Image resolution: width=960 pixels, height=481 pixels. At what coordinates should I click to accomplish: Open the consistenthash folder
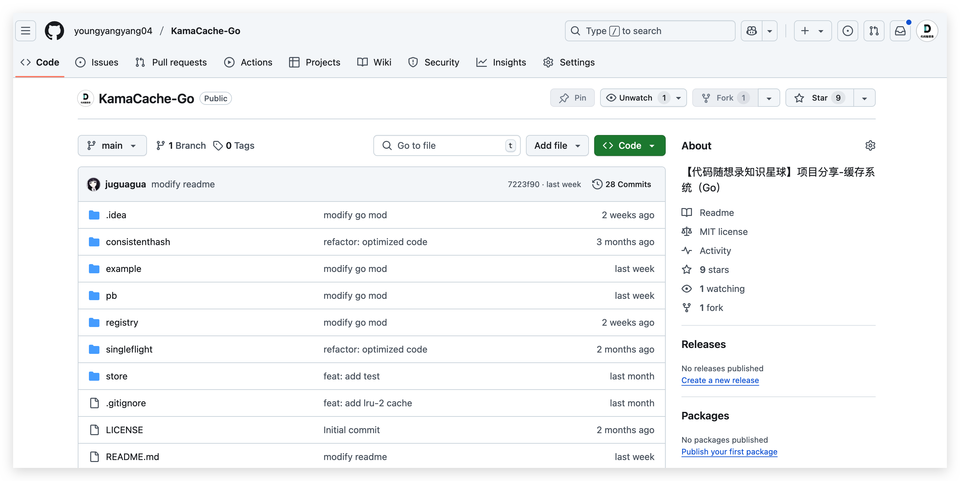[x=138, y=241]
